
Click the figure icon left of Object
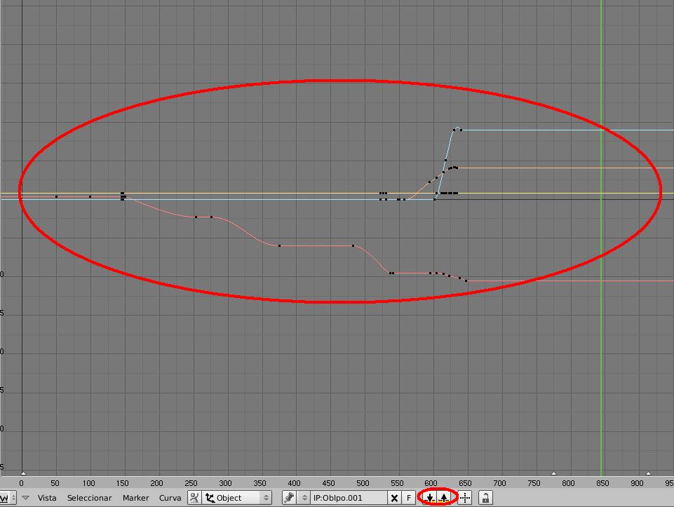pyautogui.click(x=194, y=498)
